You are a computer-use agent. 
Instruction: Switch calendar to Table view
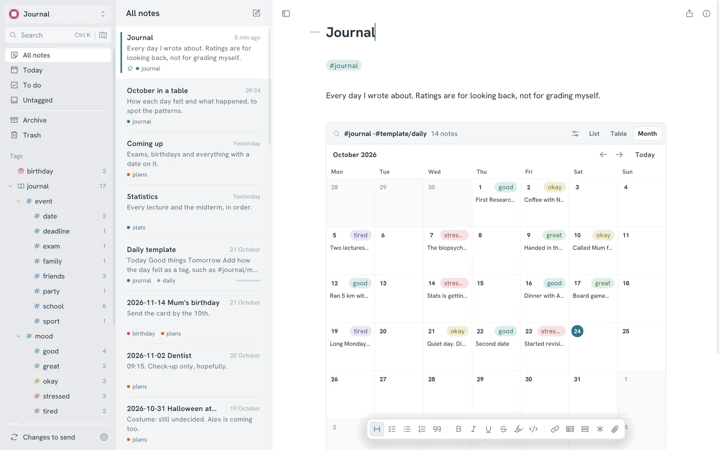pyautogui.click(x=618, y=133)
